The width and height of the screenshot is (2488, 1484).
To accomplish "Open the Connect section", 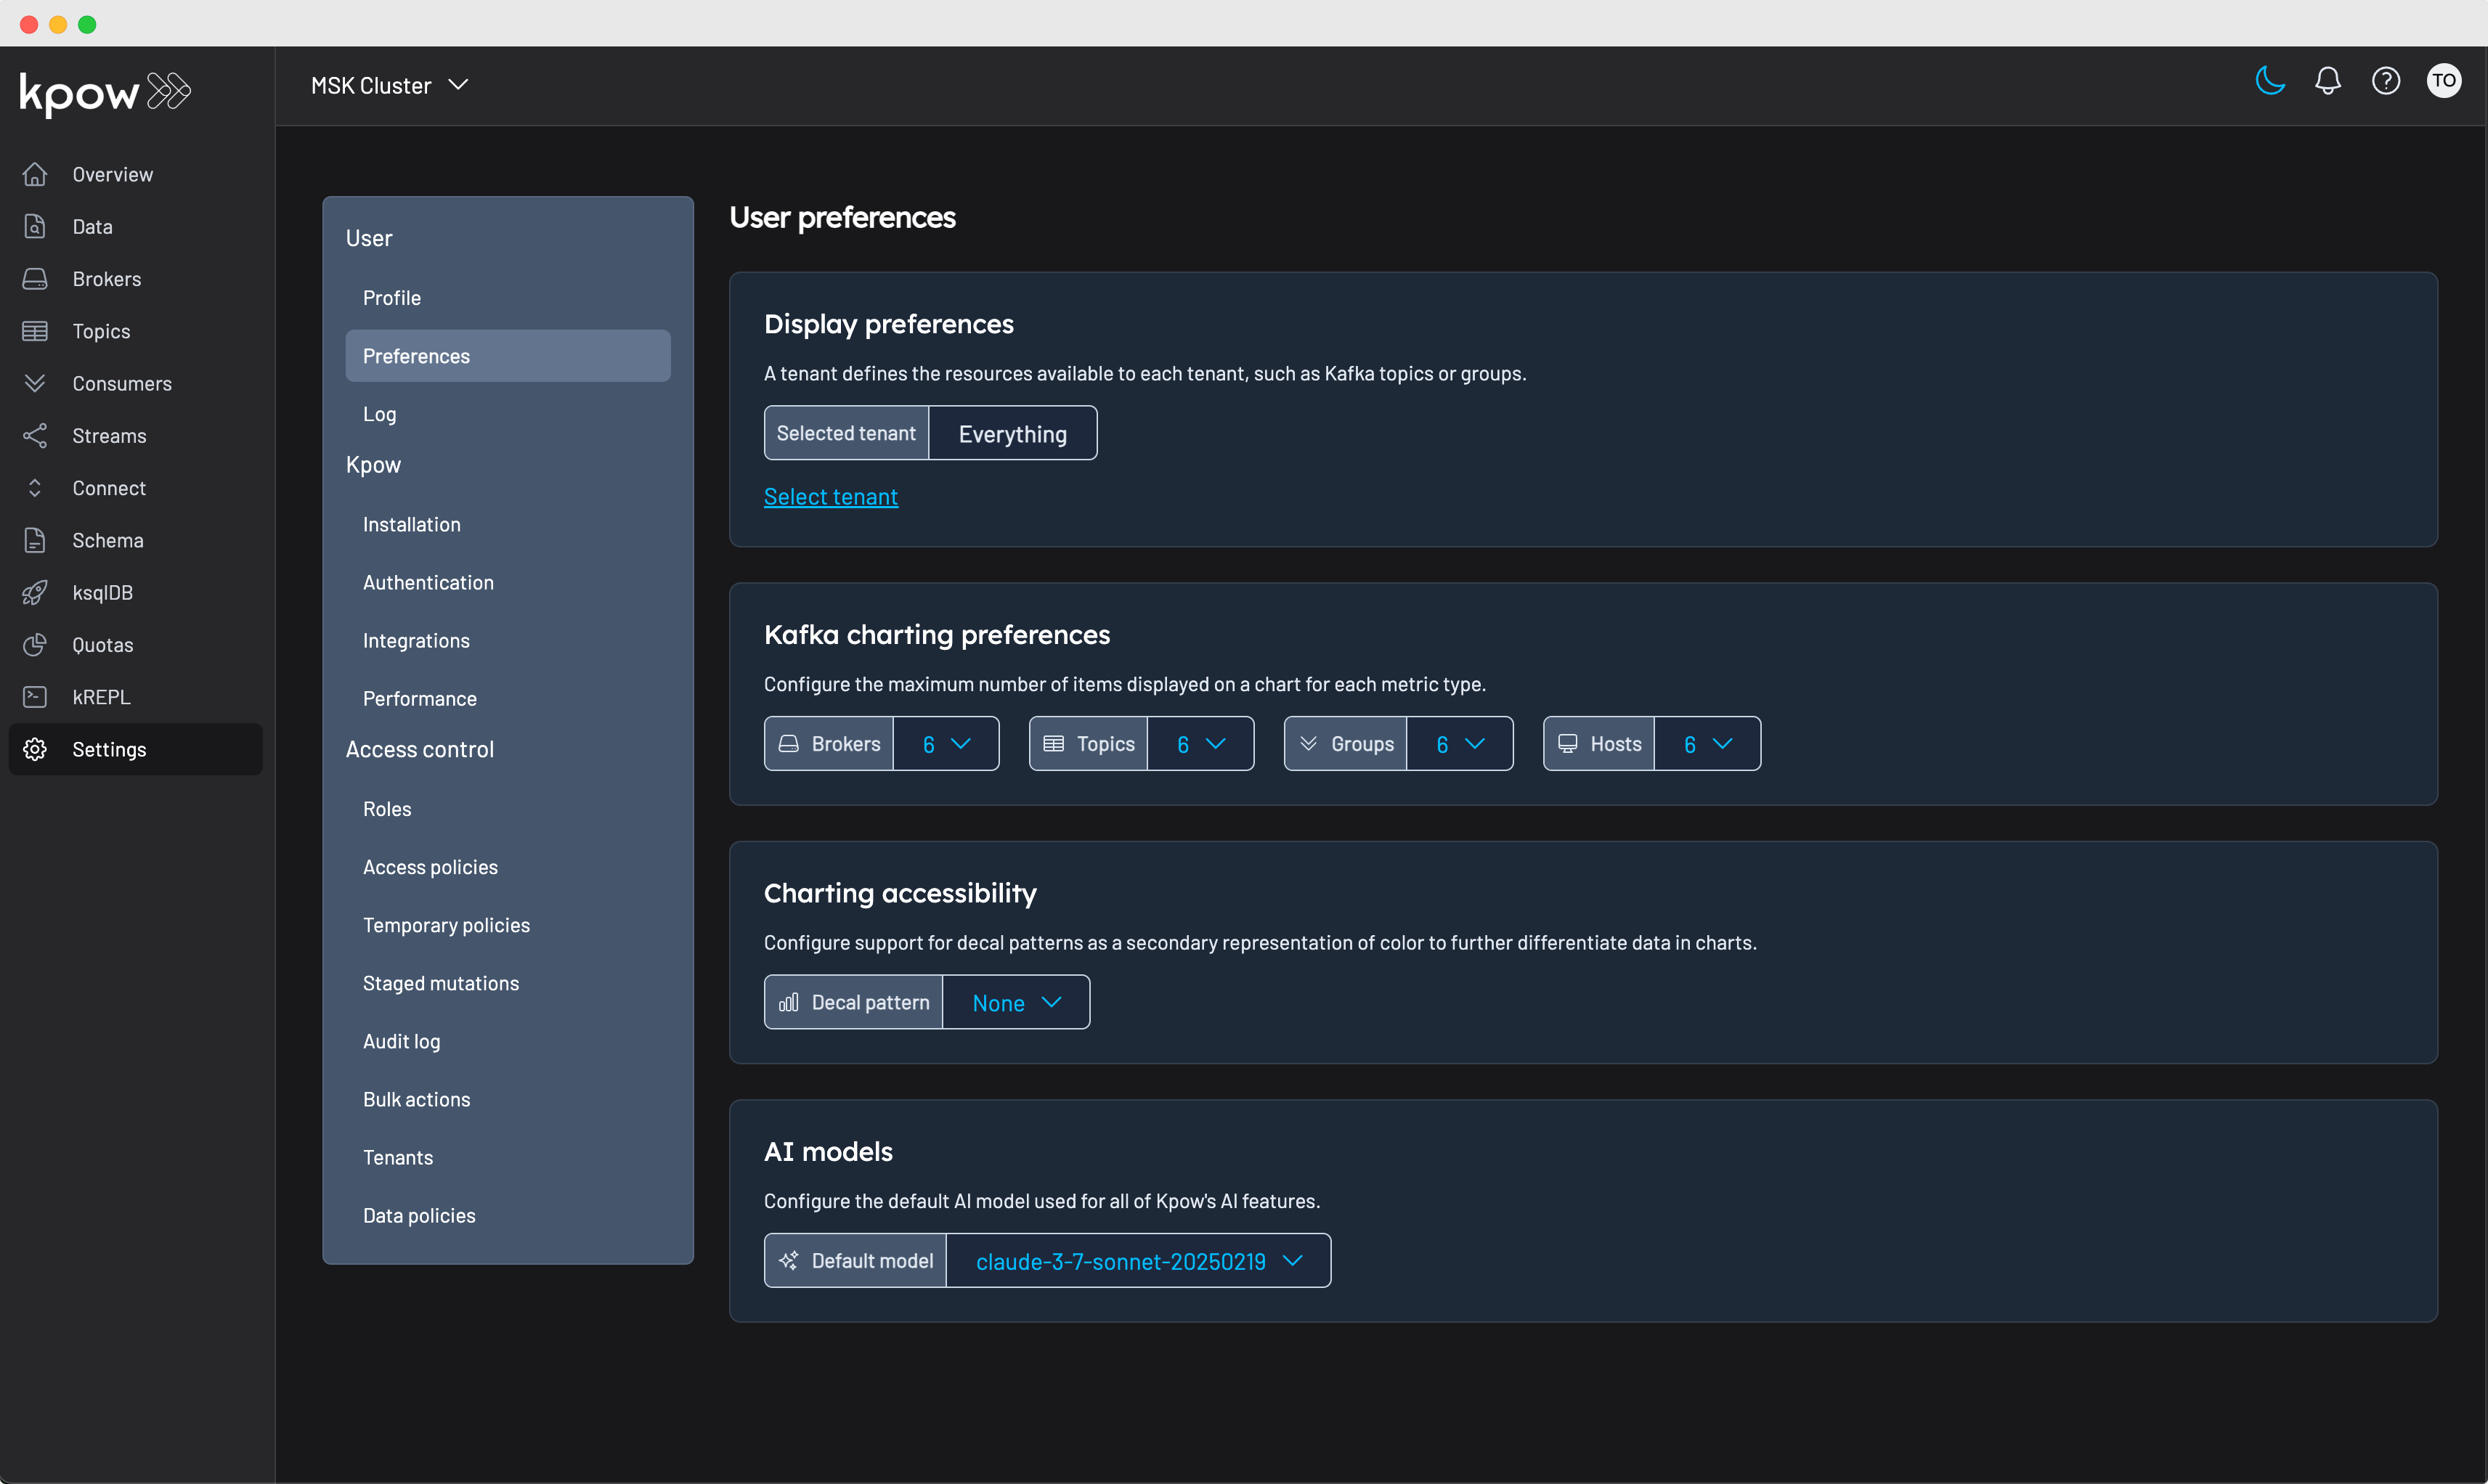I will tap(110, 487).
